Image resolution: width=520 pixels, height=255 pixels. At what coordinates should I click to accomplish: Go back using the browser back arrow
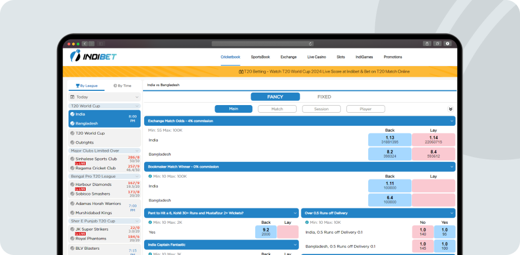coord(84,44)
